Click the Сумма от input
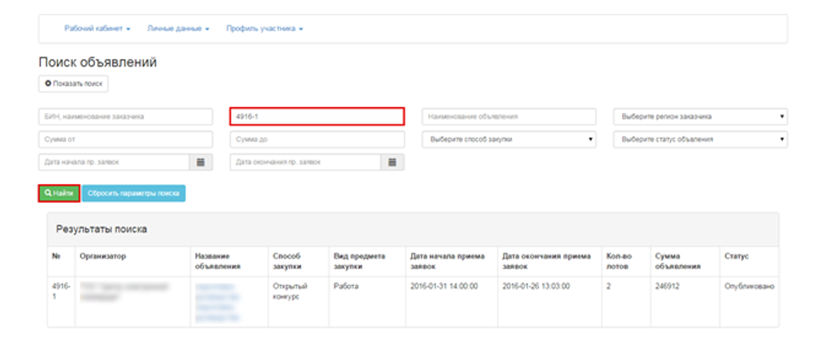 coord(125,140)
